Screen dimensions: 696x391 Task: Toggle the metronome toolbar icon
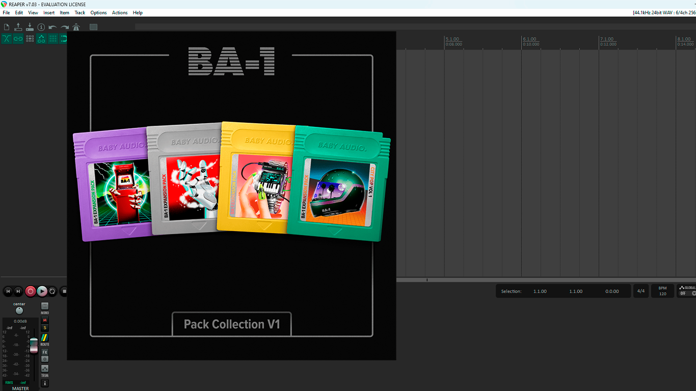tap(76, 27)
